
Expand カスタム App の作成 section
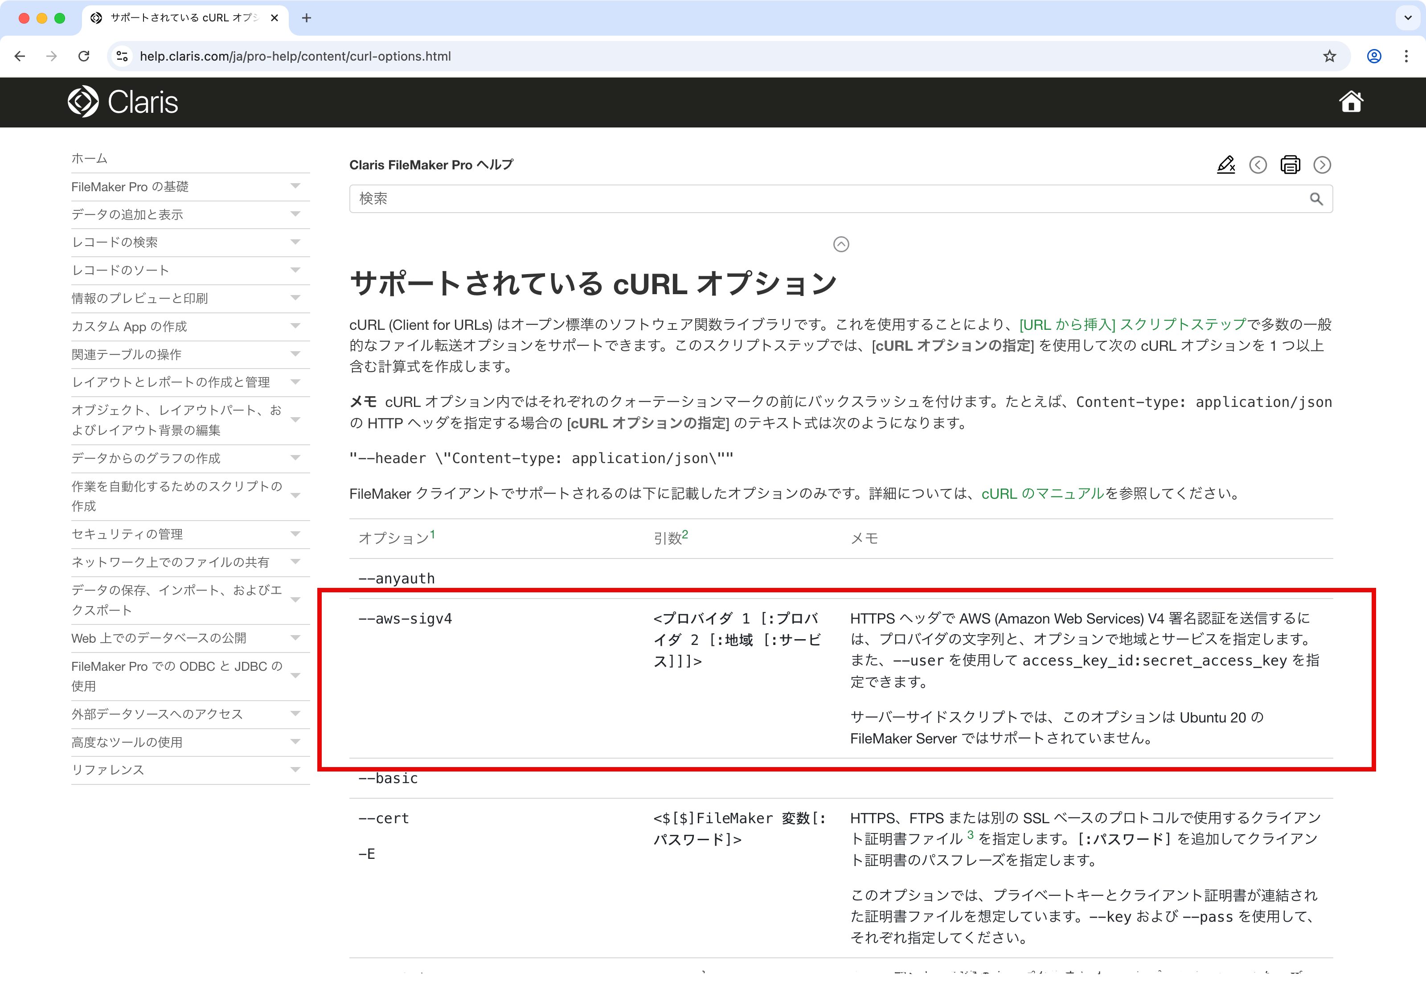(x=295, y=325)
